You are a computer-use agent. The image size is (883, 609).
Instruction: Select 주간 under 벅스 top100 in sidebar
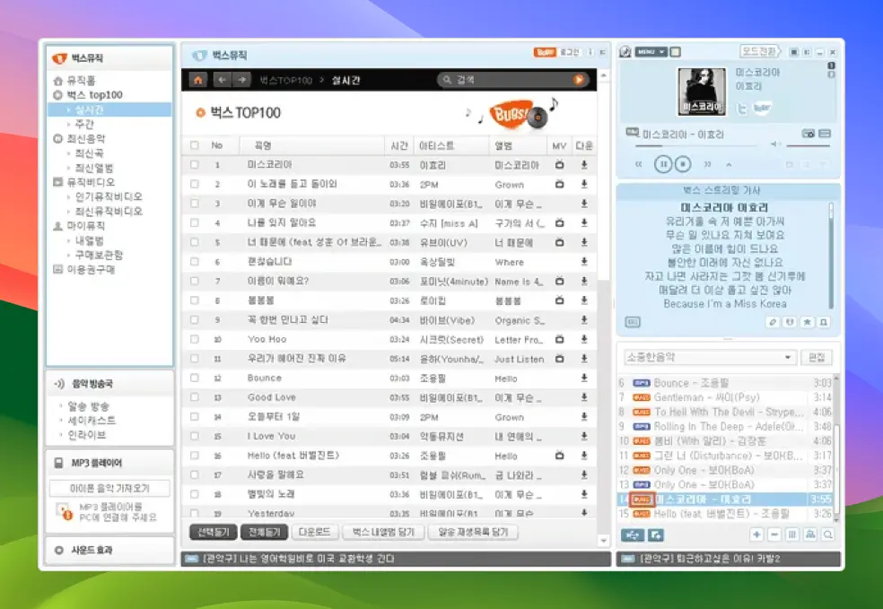[84, 124]
